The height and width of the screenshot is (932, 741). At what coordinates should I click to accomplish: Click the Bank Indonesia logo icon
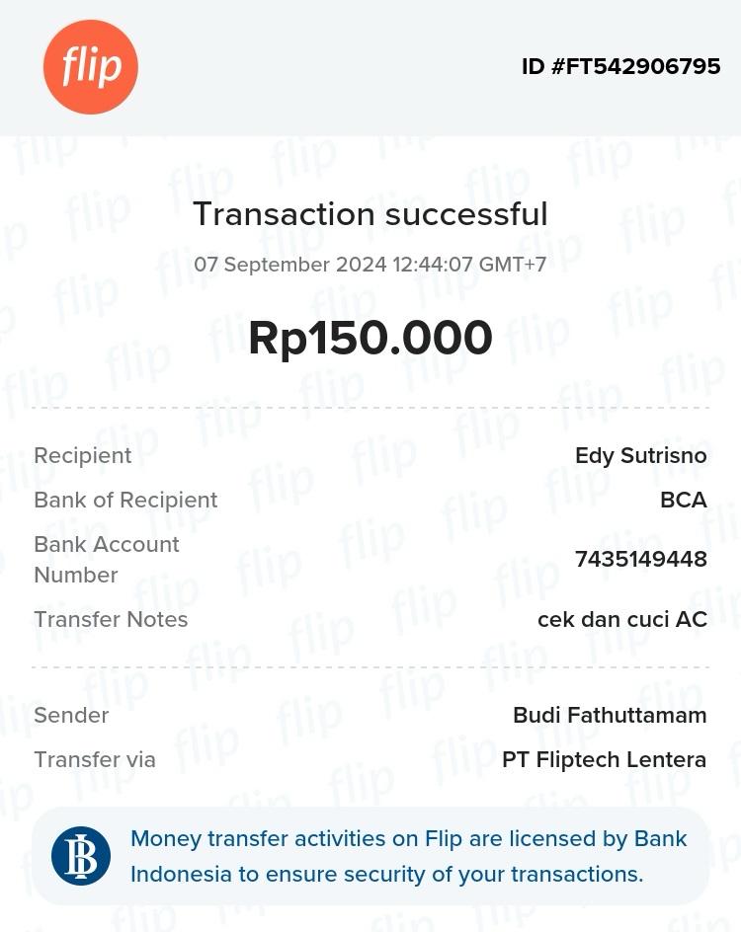tap(81, 856)
